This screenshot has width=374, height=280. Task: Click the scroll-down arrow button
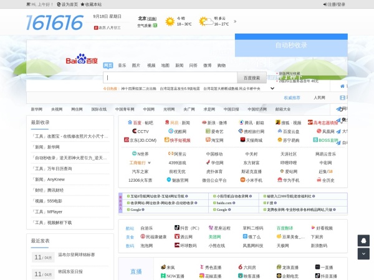pos(363,254)
